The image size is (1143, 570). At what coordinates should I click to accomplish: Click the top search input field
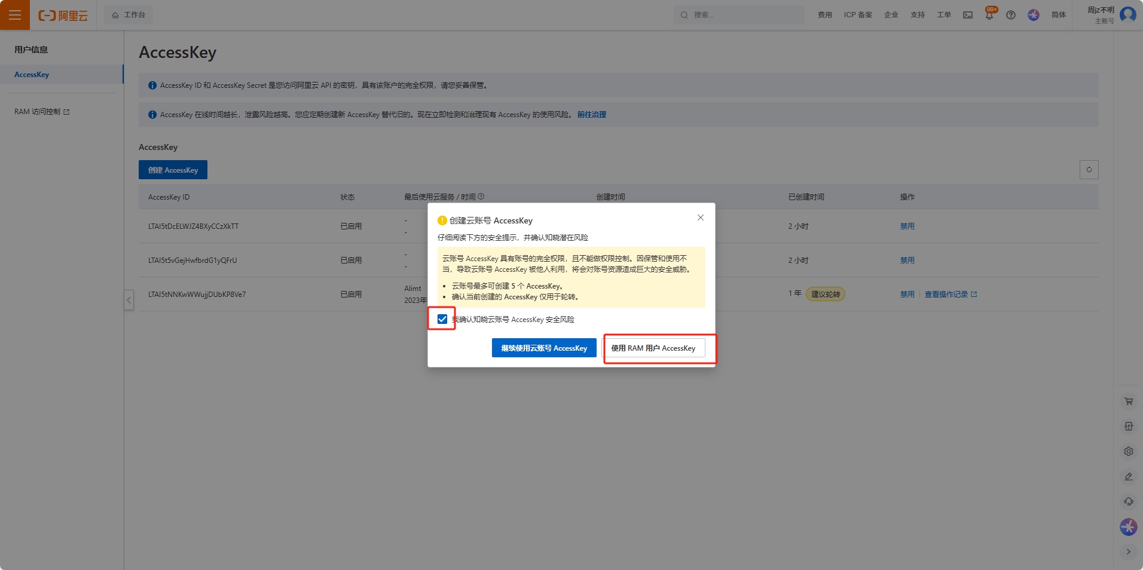[x=741, y=15]
